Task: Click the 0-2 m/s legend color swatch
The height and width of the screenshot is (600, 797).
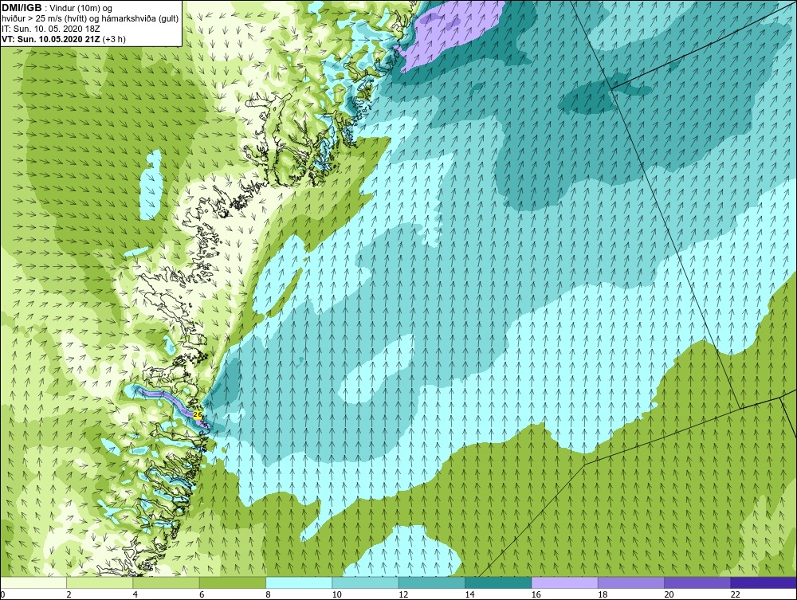Action: click(33, 582)
